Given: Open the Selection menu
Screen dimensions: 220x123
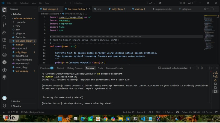Looking at the screenshot, I should click(24, 3).
